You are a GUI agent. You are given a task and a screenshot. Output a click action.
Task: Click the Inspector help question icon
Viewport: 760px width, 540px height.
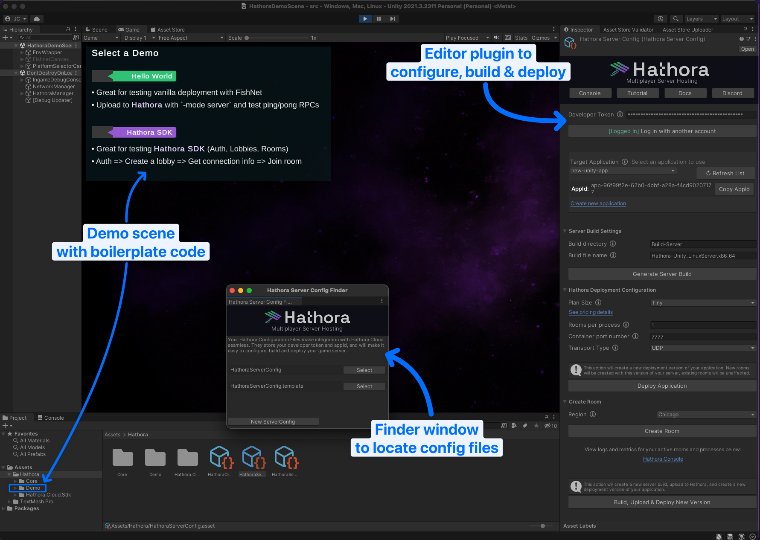(x=742, y=39)
